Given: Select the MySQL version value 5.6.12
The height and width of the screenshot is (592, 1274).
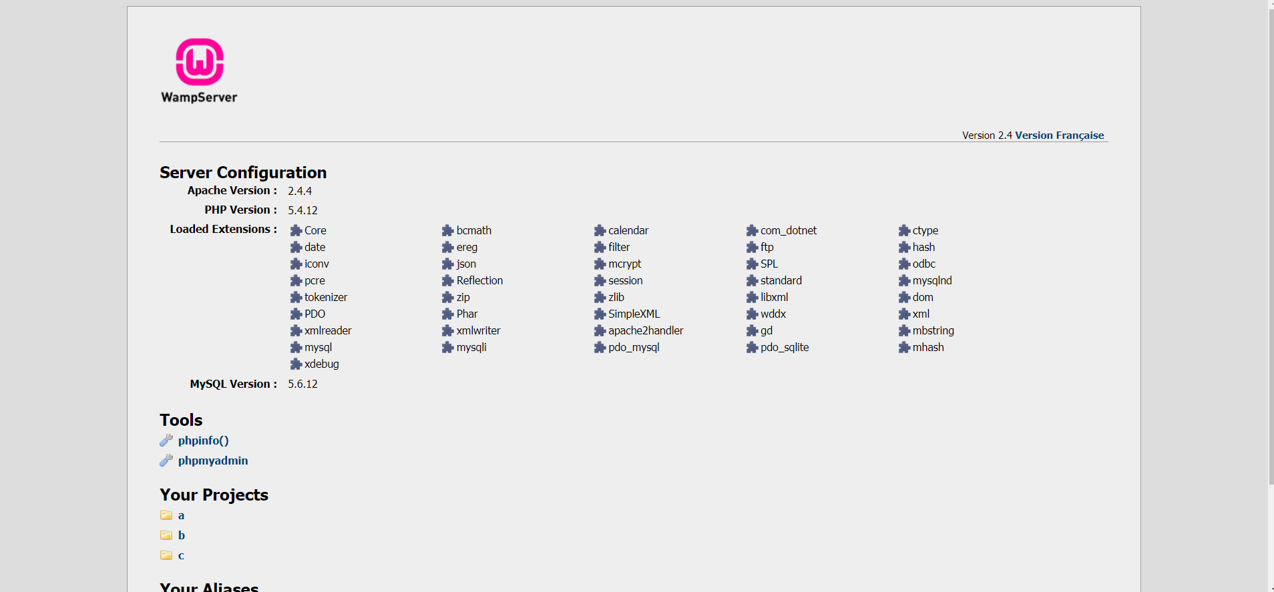Looking at the screenshot, I should pyautogui.click(x=302, y=384).
